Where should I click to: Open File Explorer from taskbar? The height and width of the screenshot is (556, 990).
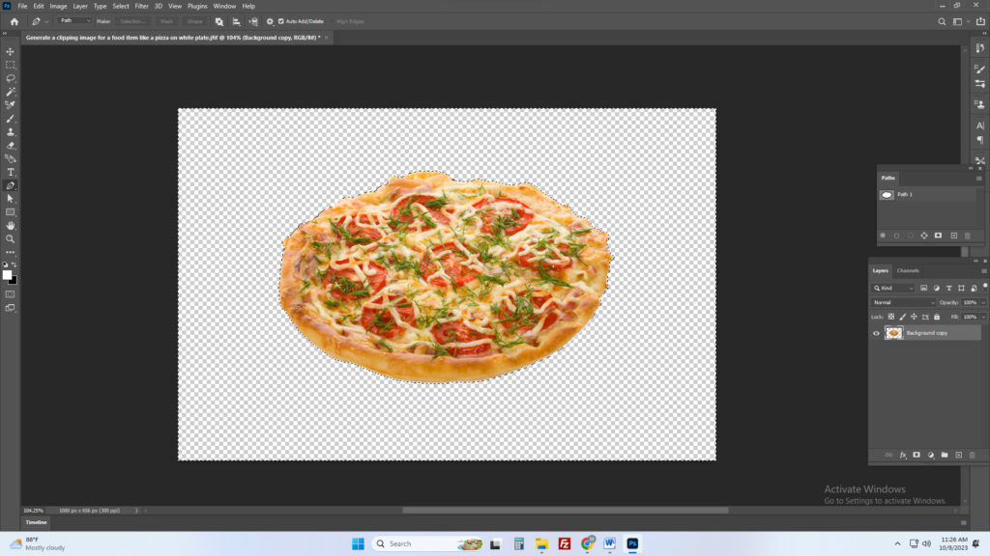coord(541,543)
